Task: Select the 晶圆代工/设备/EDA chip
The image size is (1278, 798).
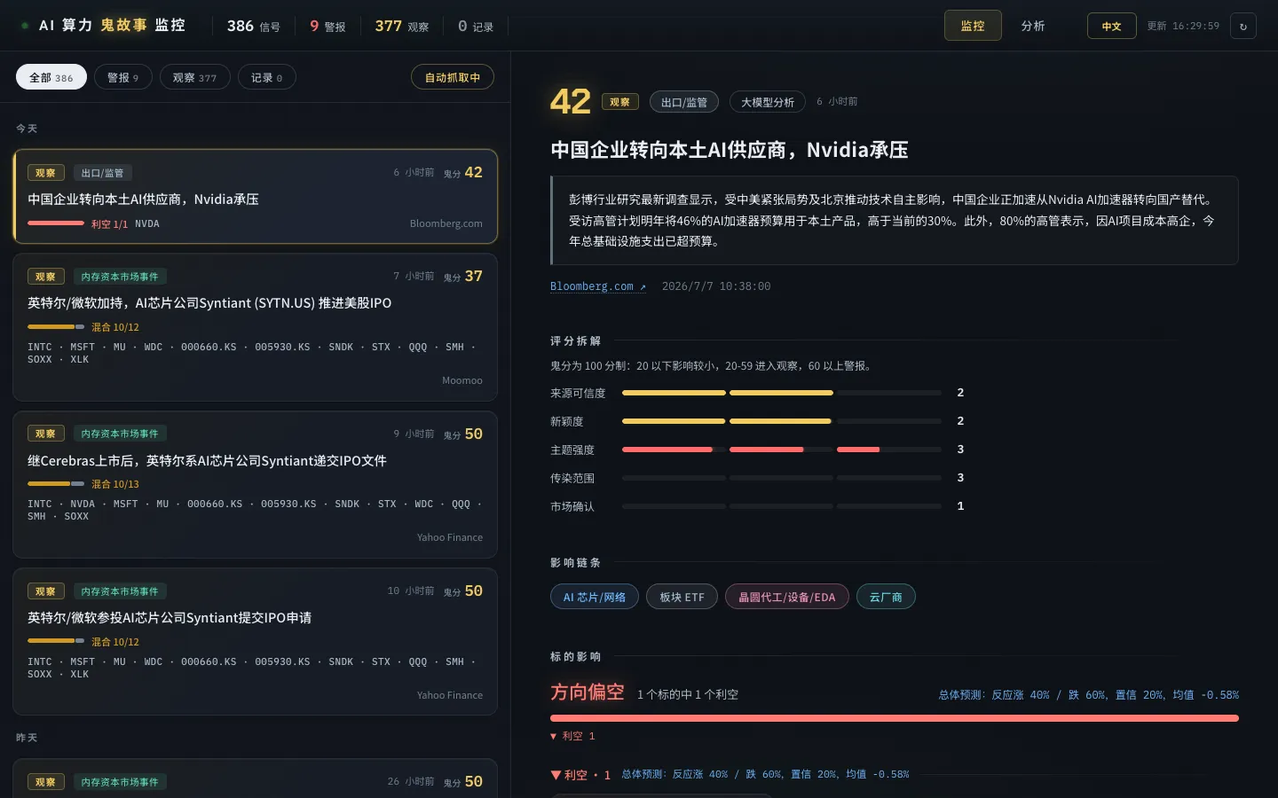Action: (x=787, y=597)
